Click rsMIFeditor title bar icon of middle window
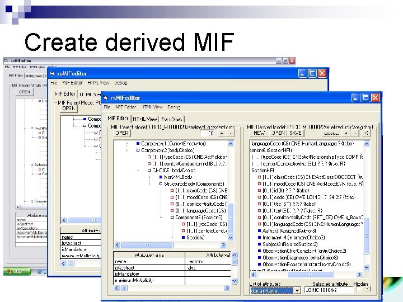This screenshot has width=403, height=302. click(52, 73)
